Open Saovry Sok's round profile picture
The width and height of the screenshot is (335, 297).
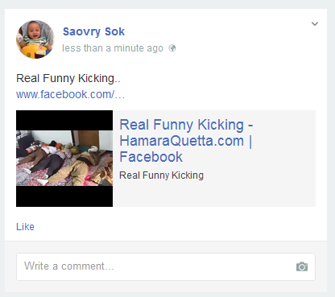point(35,39)
